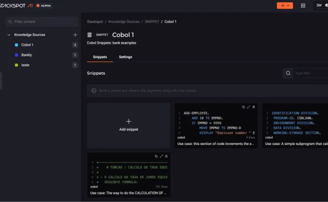Click the cyan color dot beside Cobol 1
Viewport: 328px width, 202px height.
(x=16, y=45)
